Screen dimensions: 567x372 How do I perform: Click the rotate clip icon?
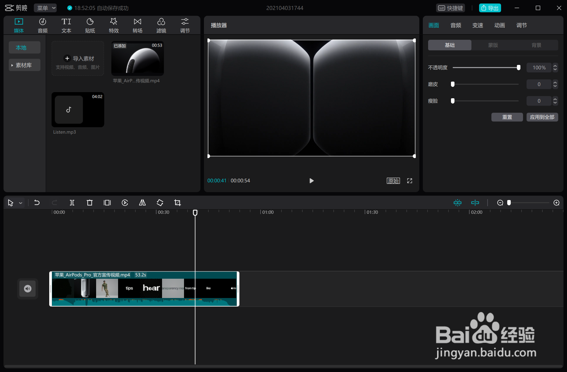[160, 203]
